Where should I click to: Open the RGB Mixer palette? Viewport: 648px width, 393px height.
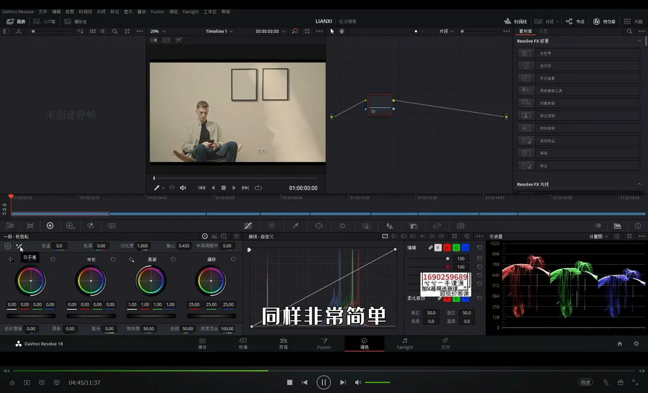pyautogui.click(x=91, y=226)
